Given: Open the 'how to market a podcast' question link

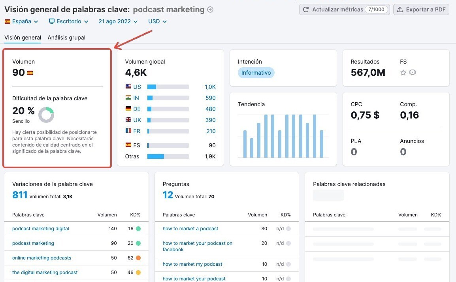Looking at the screenshot, I should point(190,229).
